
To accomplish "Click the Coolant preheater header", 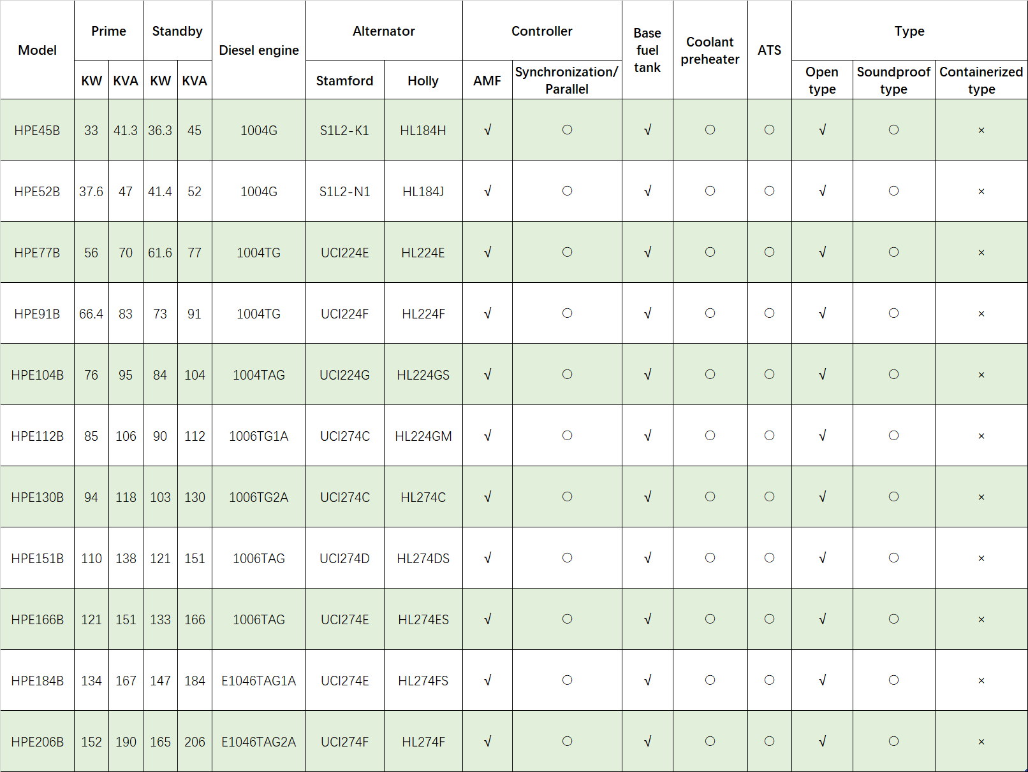I will point(710,50).
